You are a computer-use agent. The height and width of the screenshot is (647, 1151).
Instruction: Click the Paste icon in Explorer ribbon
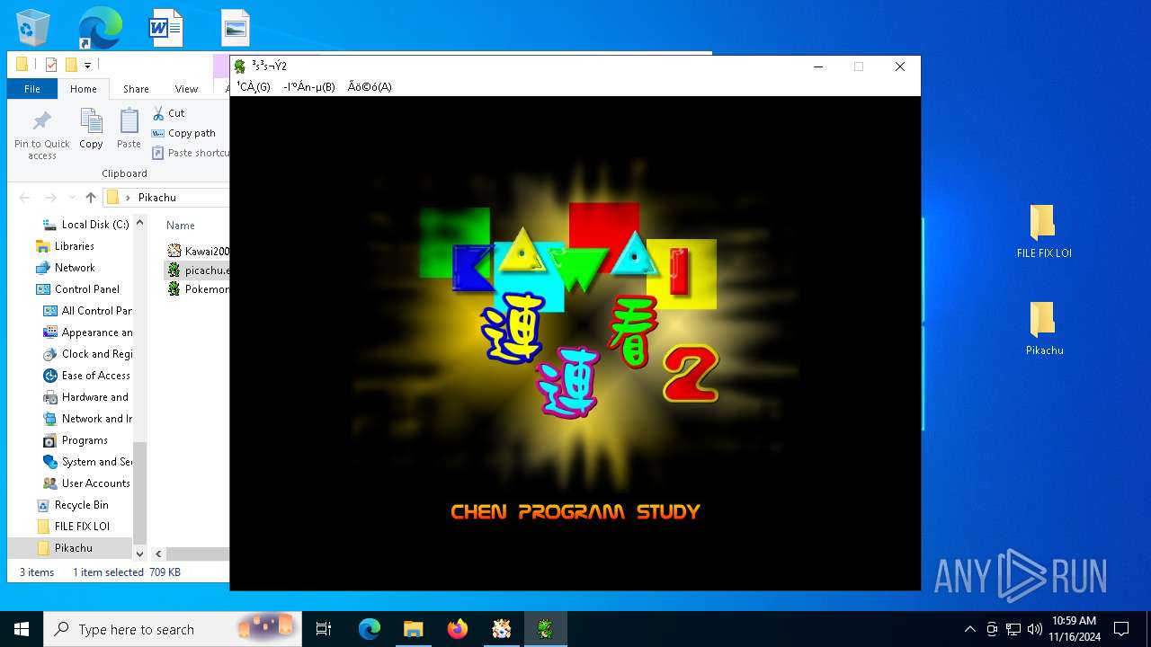click(x=129, y=129)
